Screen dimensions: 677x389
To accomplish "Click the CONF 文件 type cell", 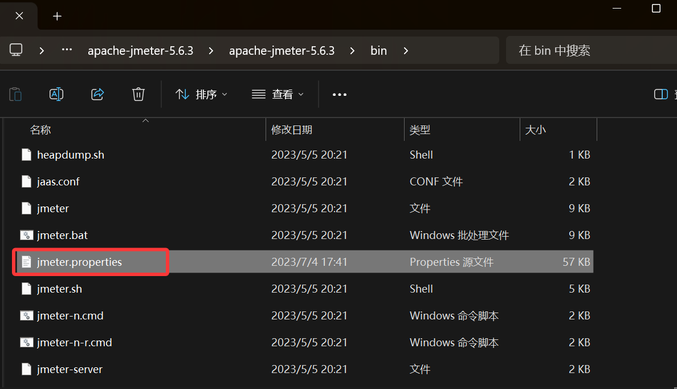I will pos(435,181).
